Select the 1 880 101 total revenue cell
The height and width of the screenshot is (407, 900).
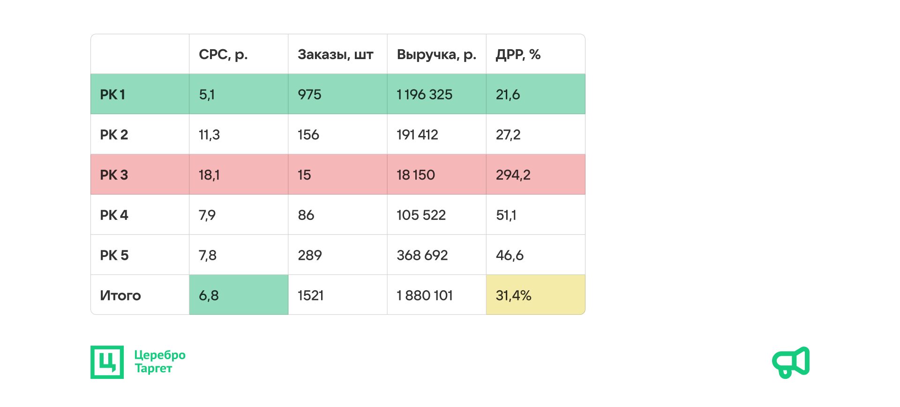coord(425,295)
